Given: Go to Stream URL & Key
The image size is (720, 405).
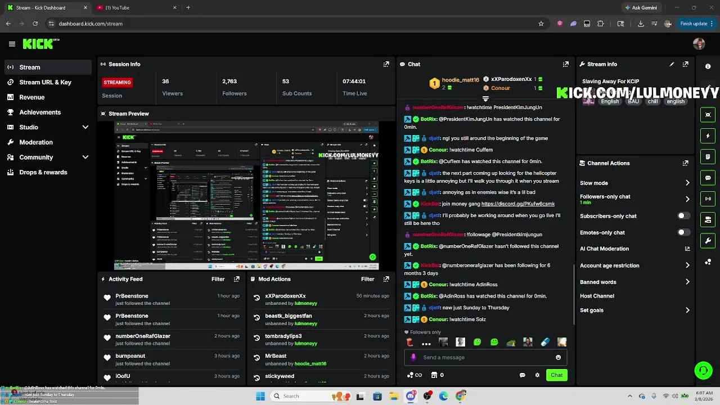Looking at the screenshot, I should click(46, 82).
